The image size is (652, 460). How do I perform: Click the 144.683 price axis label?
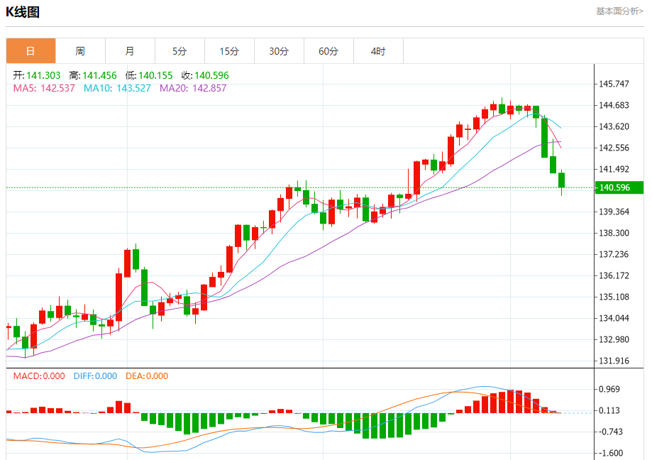click(614, 105)
